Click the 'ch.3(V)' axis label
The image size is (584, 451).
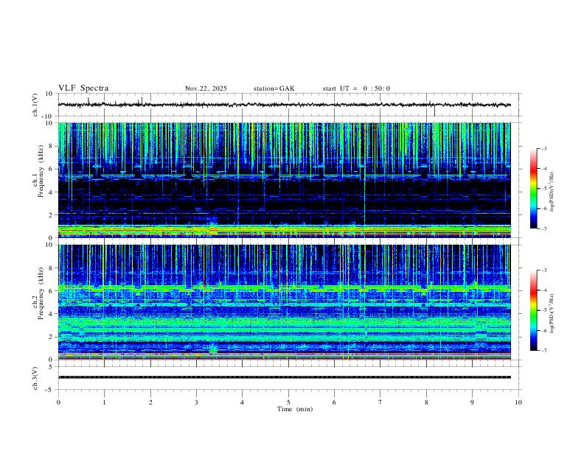click(x=35, y=378)
